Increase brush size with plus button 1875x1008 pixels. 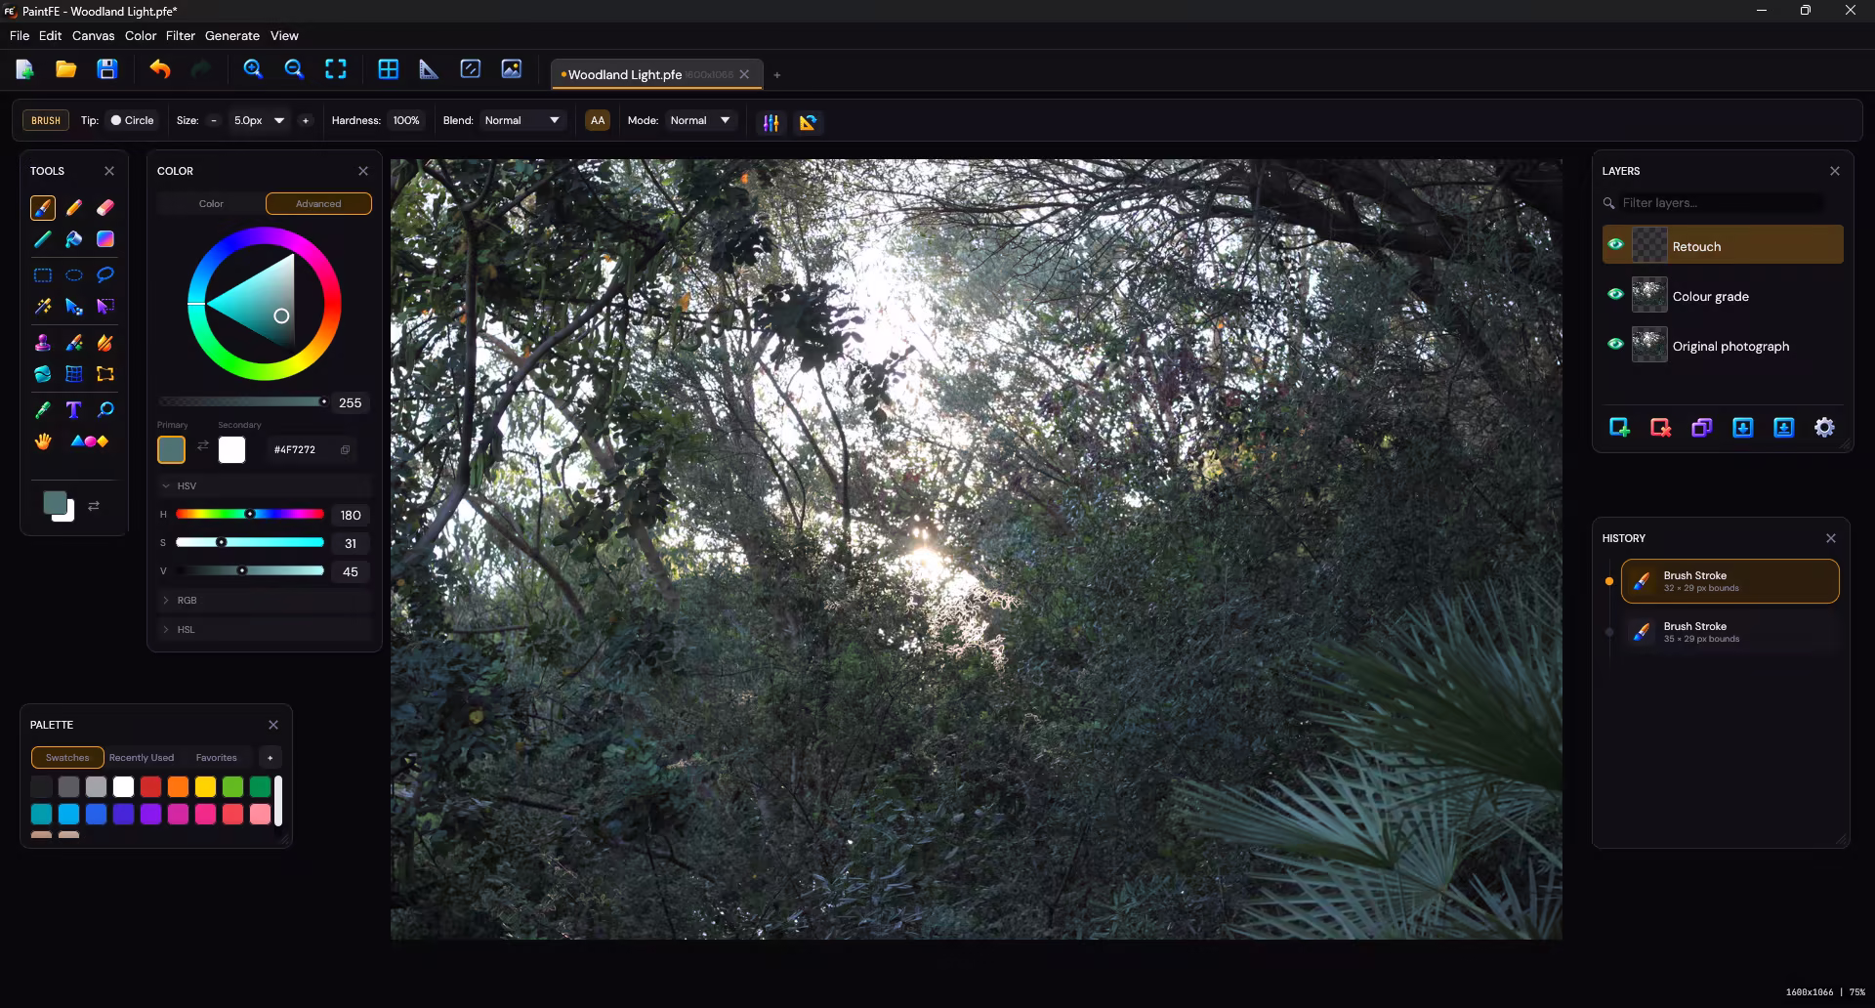[306, 121]
